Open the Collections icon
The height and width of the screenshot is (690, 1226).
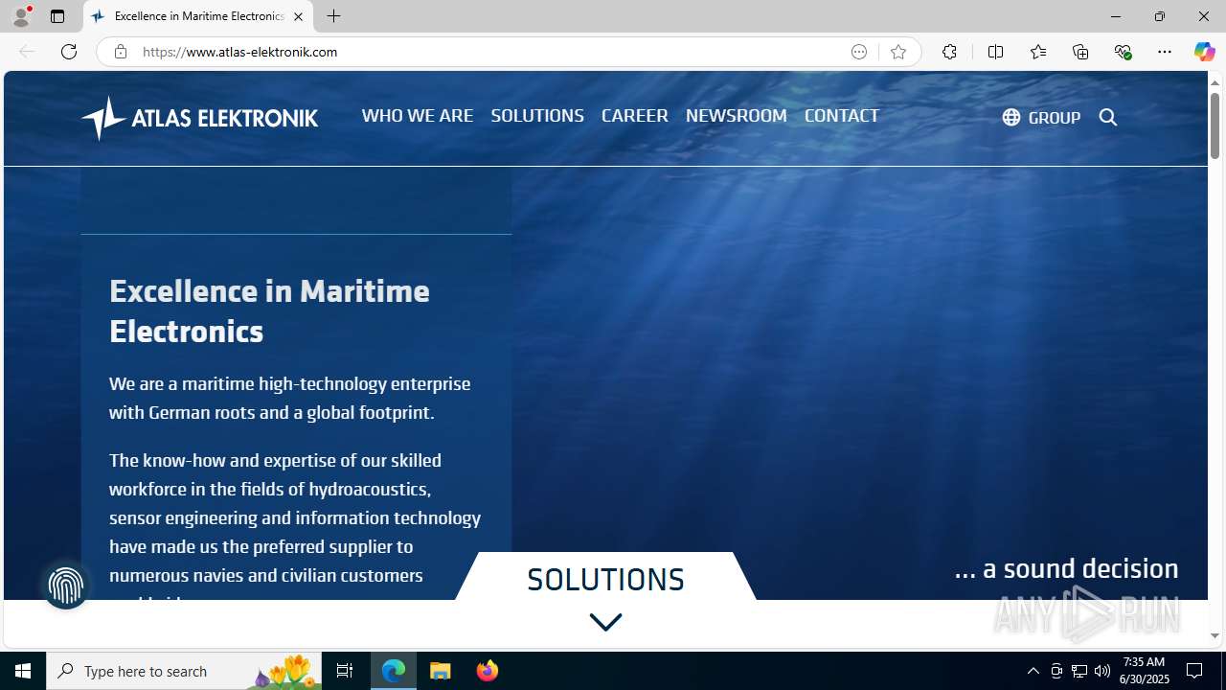point(1080,52)
